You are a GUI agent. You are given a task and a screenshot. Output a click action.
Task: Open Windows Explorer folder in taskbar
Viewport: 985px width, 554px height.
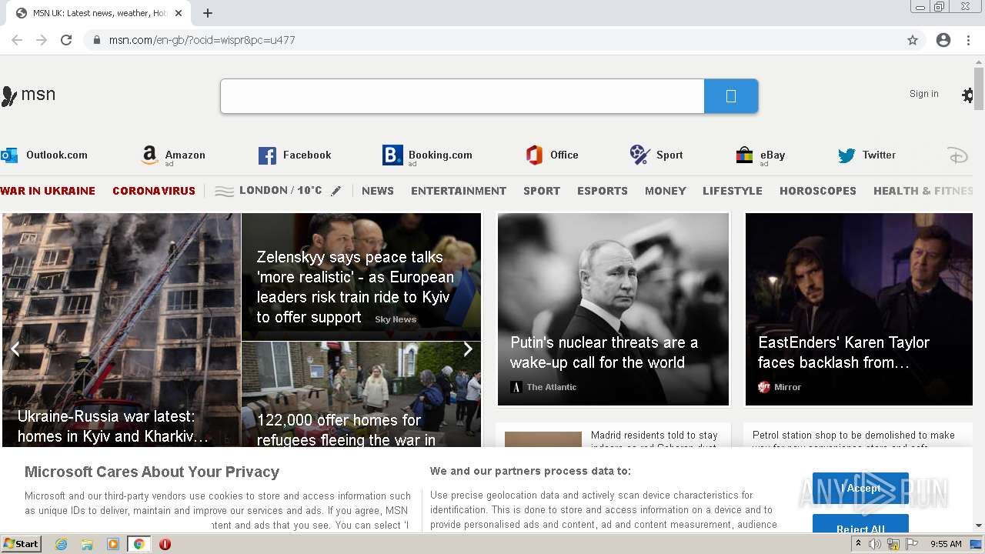87,544
